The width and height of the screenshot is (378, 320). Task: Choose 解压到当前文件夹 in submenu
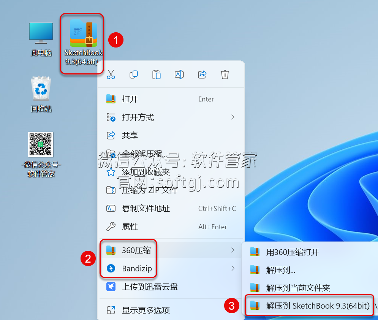(x=311, y=288)
